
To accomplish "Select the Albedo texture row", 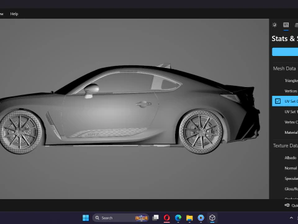I will 285,158.
